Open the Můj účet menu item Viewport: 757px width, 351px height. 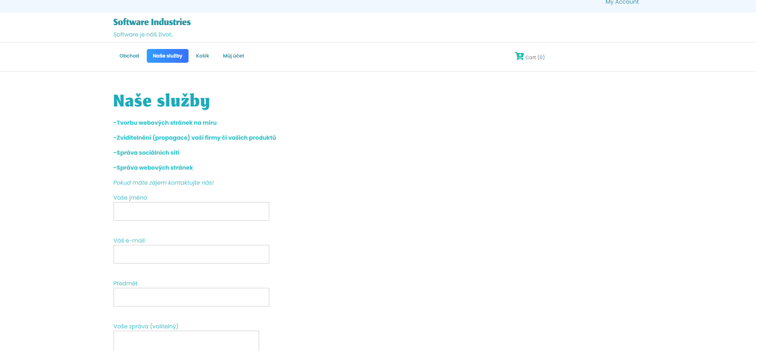[233, 56]
